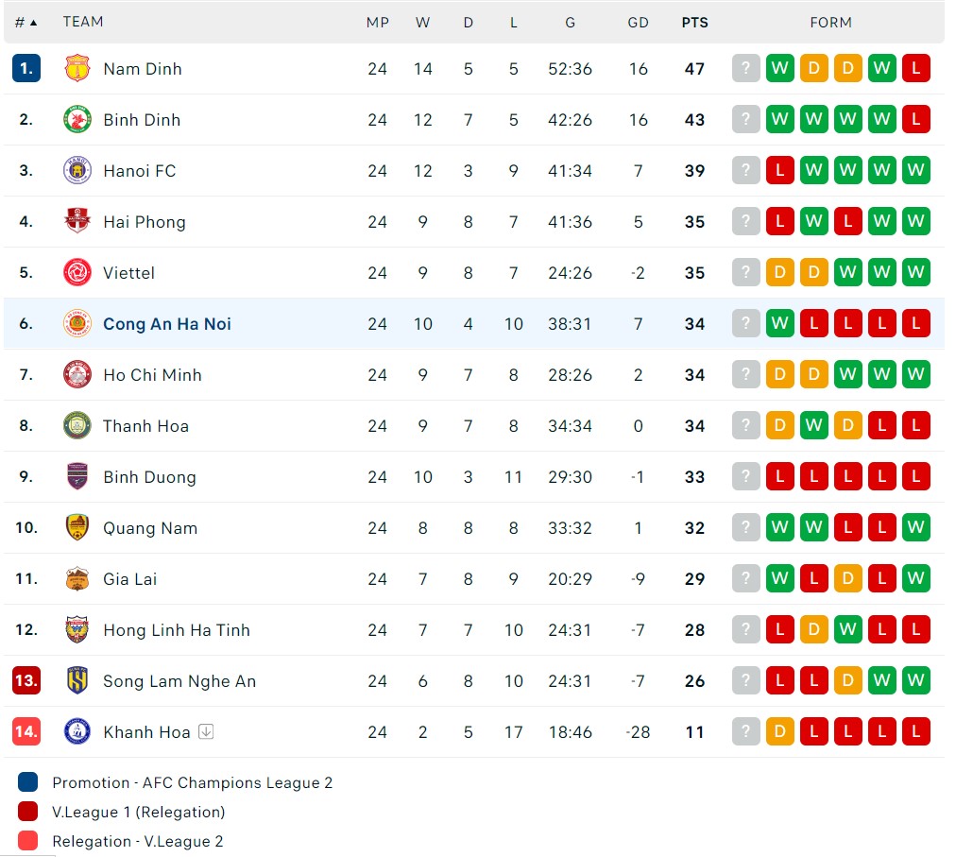The width and height of the screenshot is (956, 857).
Task: Click the Binh Dinh team logo
Action: (77, 120)
